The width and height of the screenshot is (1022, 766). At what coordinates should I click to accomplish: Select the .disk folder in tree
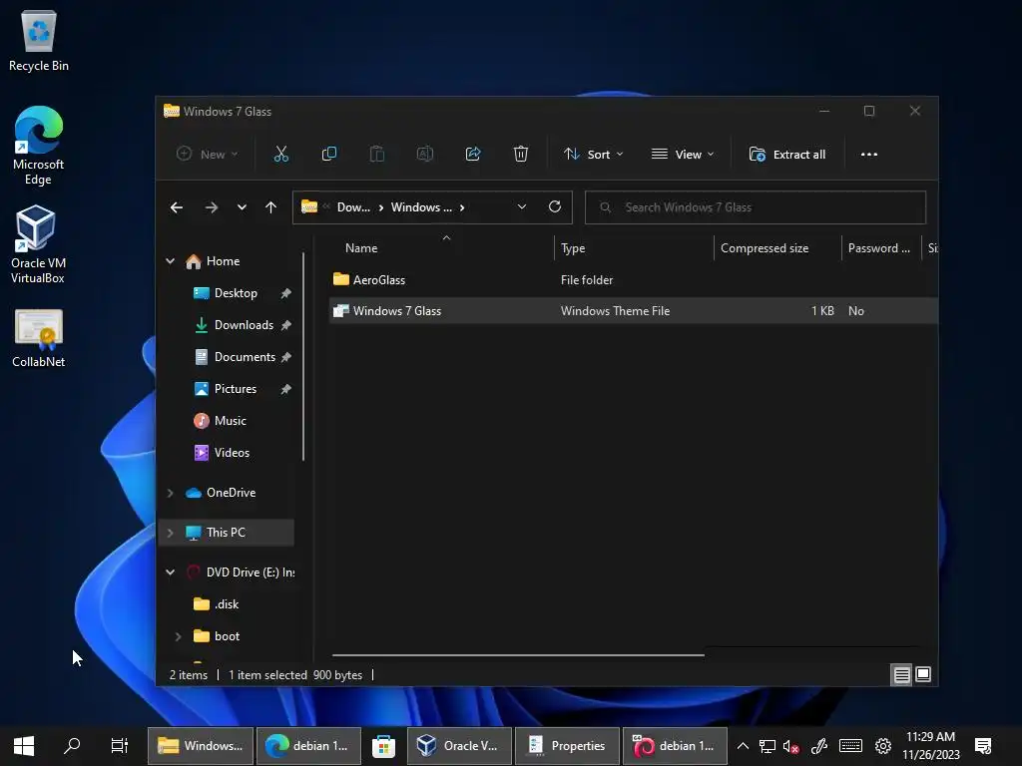[227, 604]
